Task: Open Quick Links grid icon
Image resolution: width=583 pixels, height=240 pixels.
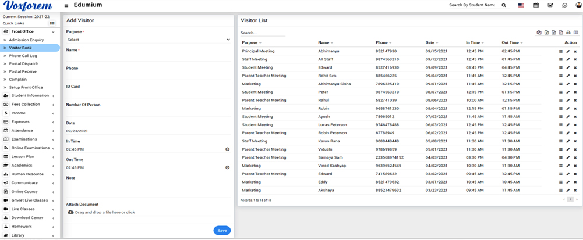Action: point(52,23)
